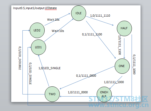151x111 pixels.
Task: Click the 0,1/1111_0000 transition label
Action: (x=86, y=76)
